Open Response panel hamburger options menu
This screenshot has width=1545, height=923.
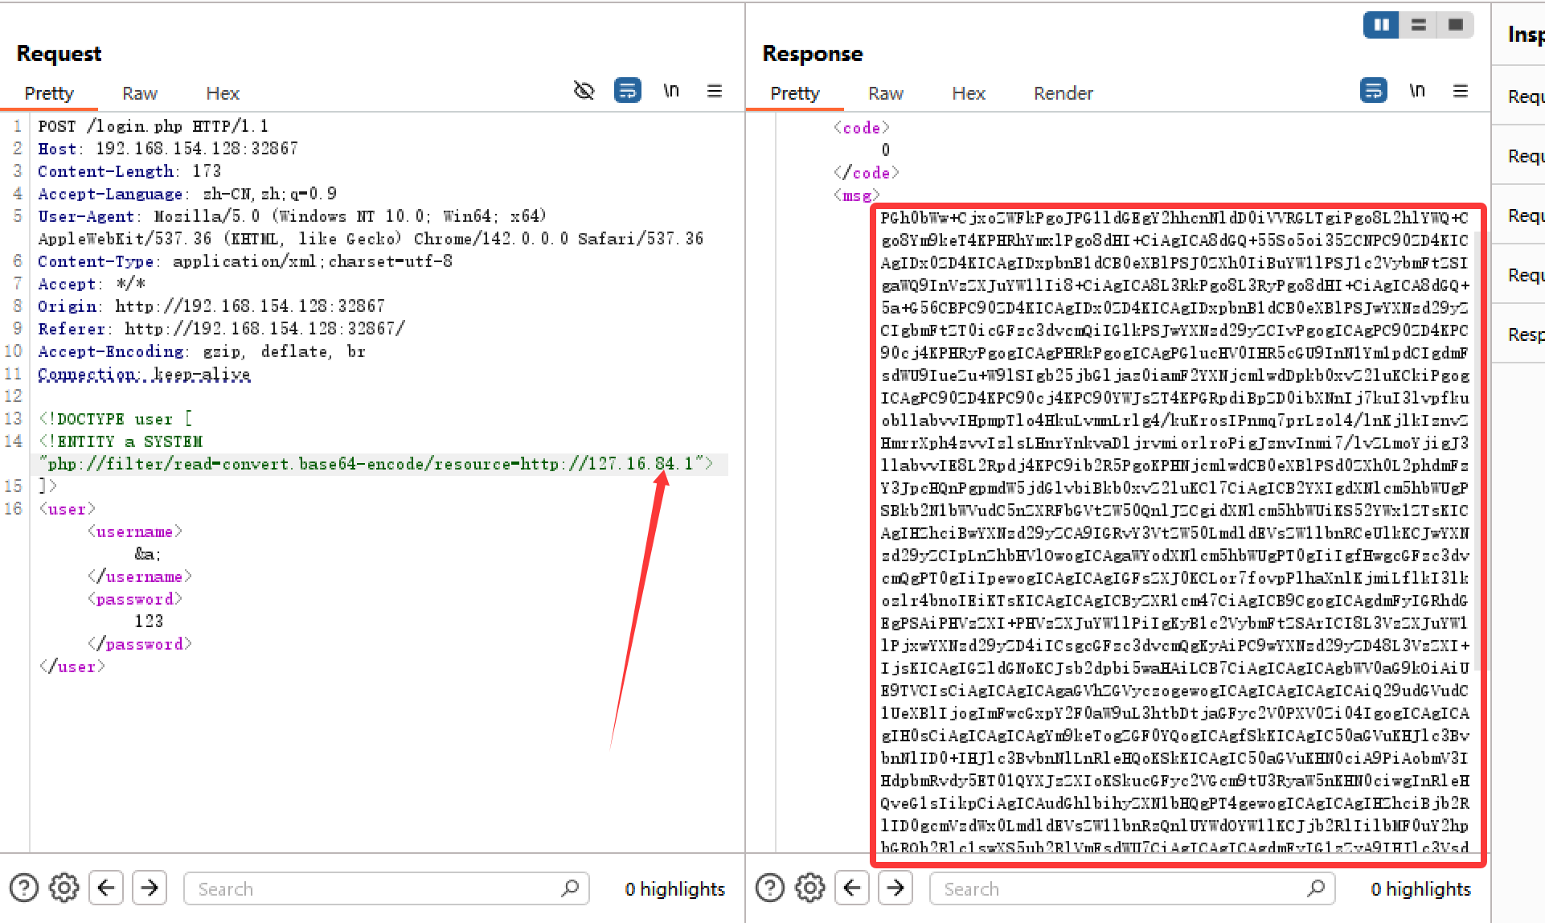(1461, 91)
